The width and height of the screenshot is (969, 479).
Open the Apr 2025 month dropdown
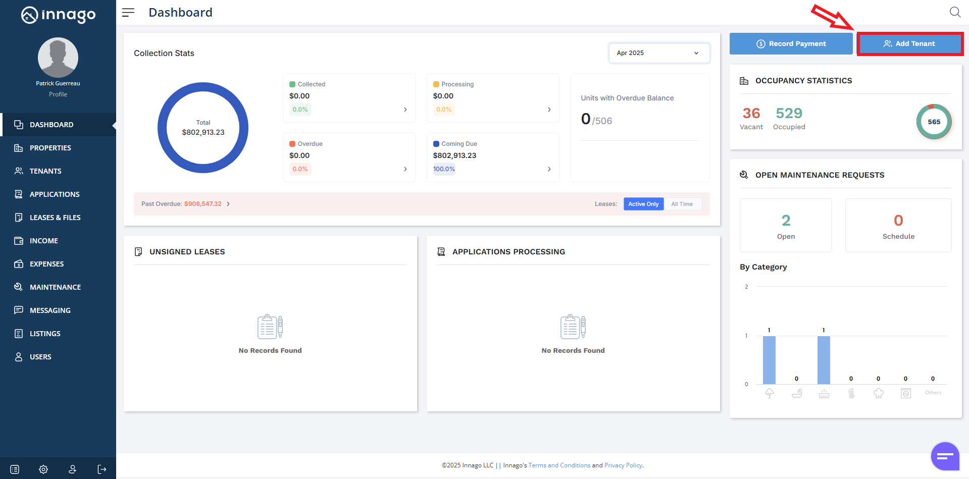658,53
